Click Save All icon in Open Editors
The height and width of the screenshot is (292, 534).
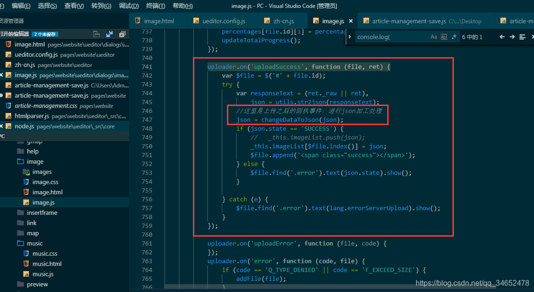(110, 34)
